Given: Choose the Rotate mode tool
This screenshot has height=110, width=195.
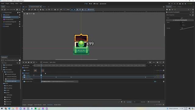Looking at the screenshot, I should coord(29,9).
